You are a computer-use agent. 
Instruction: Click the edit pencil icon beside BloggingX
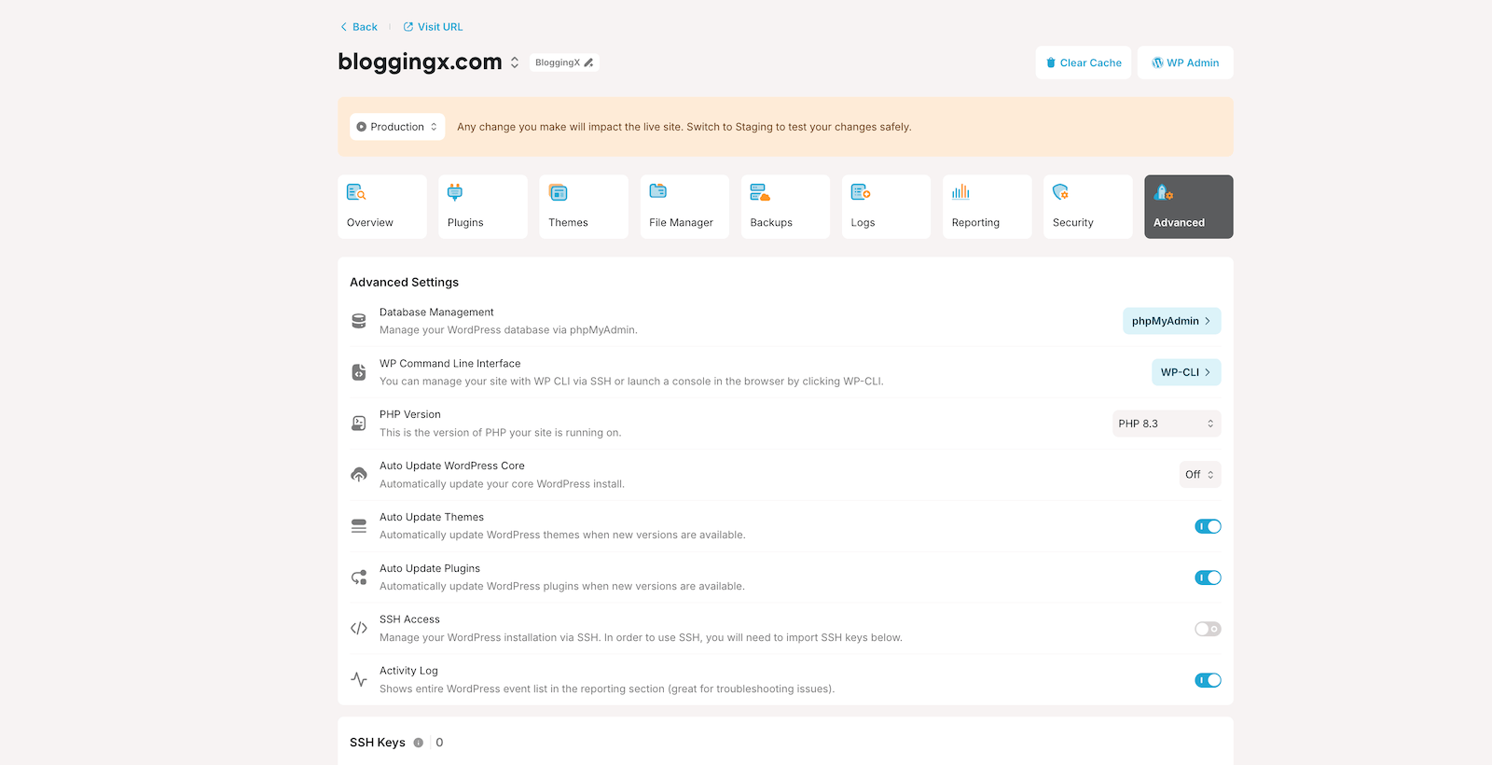588,63
